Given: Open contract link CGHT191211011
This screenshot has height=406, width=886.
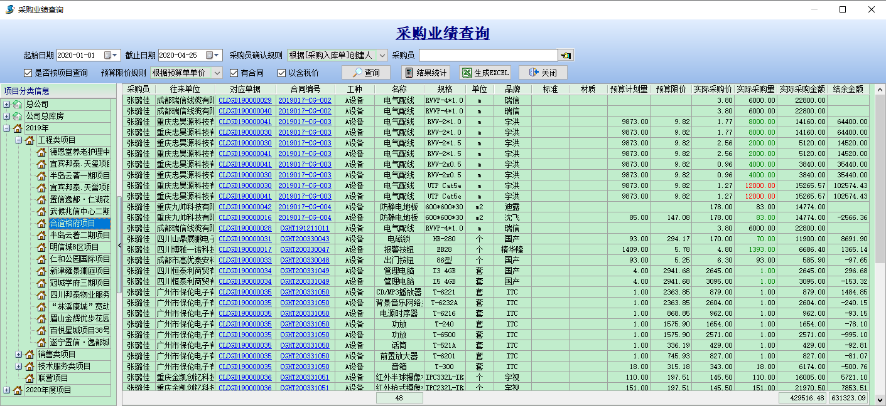Looking at the screenshot, I should pyautogui.click(x=305, y=228).
